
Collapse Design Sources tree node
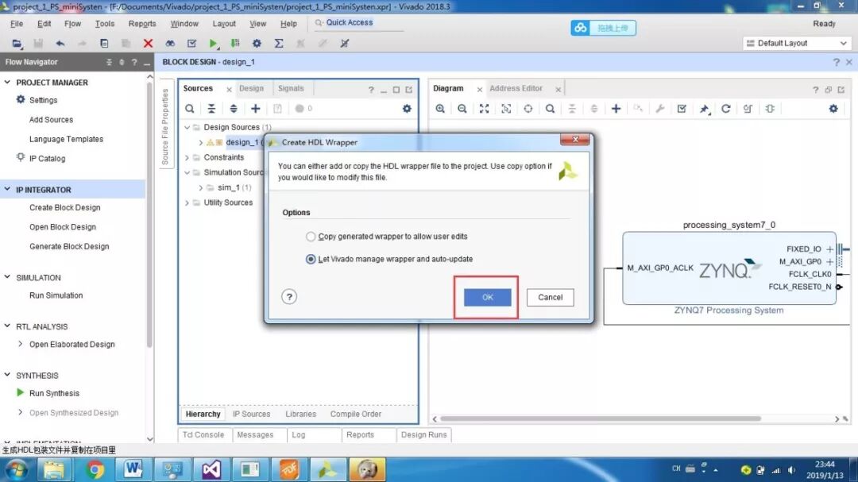(x=187, y=127)
